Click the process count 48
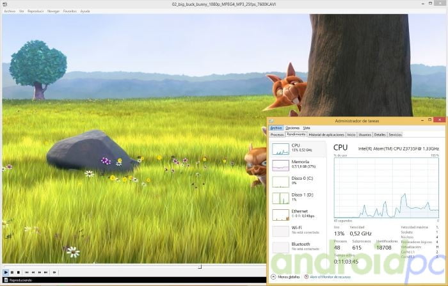Screen dimensions: 448x286 click(337, 248)
